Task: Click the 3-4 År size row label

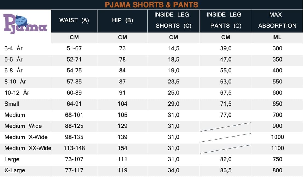Action: click(14, 48)
